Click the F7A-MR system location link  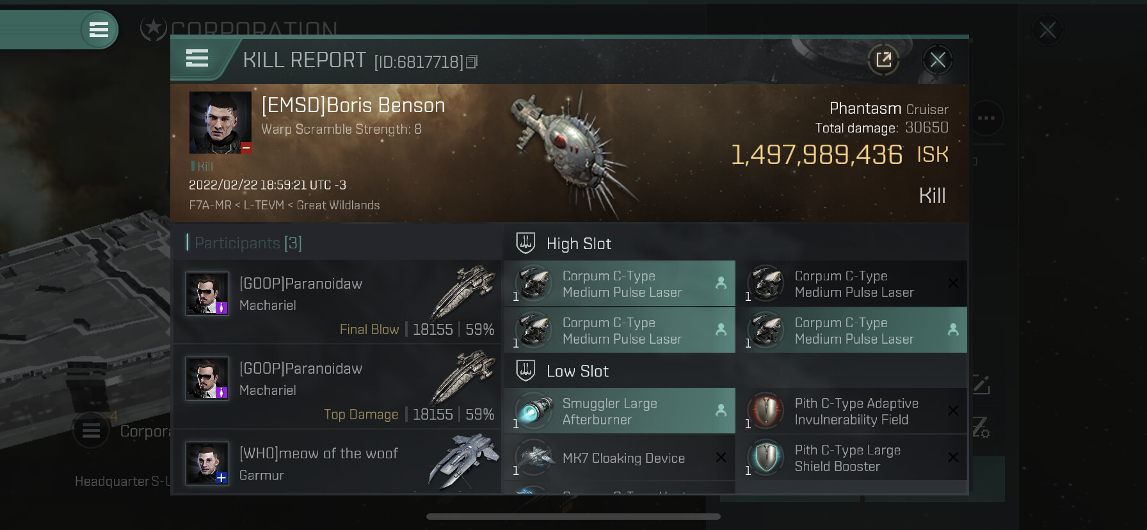click(x=210, y=205)
